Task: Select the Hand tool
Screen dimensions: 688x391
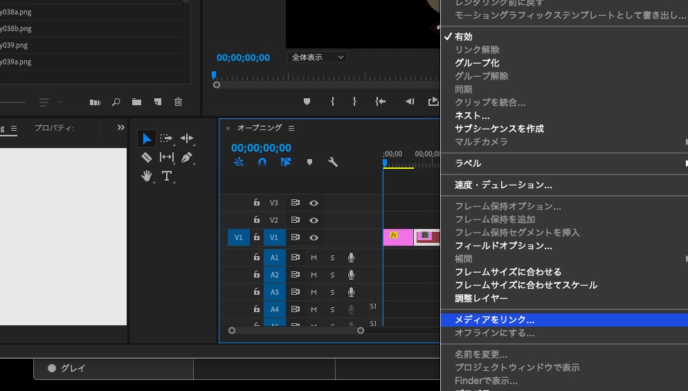Action: tap(147, 176)
